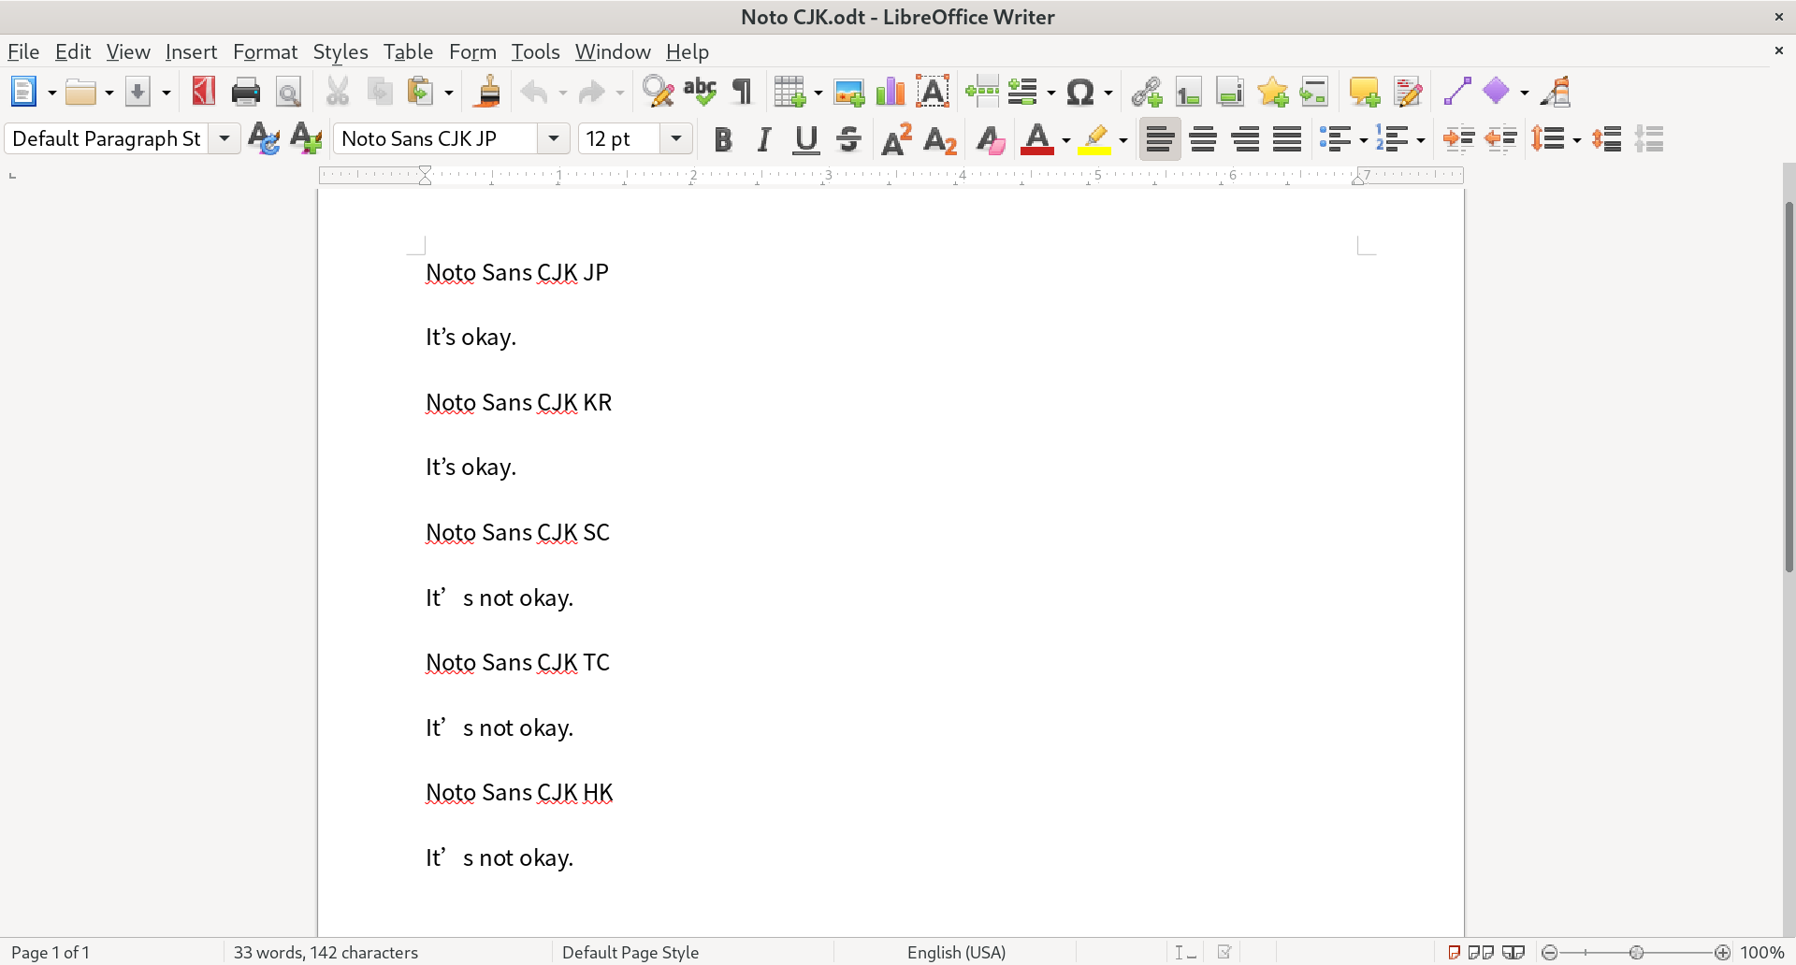Open the Styles menu
Screen dimensions: 1796x965
[x=340, y=51]
